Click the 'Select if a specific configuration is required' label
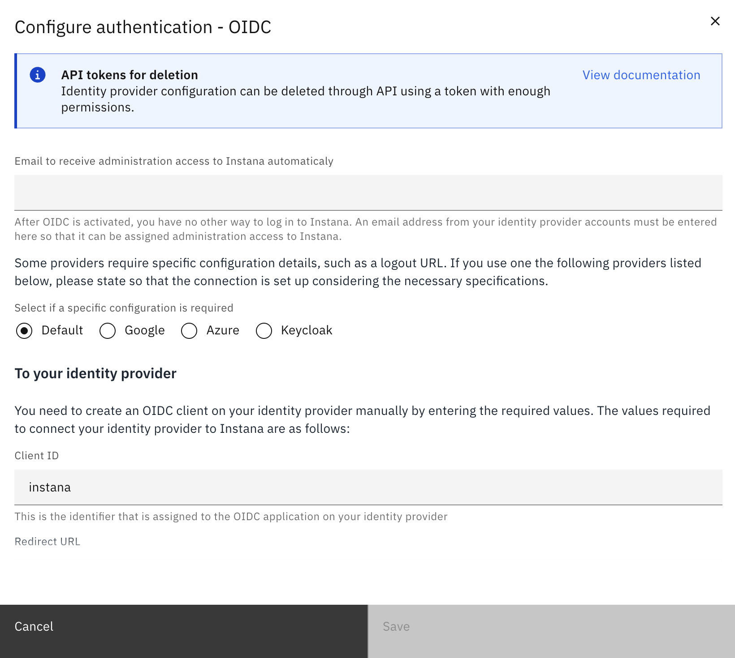735x658 pixels. point(124,308)
